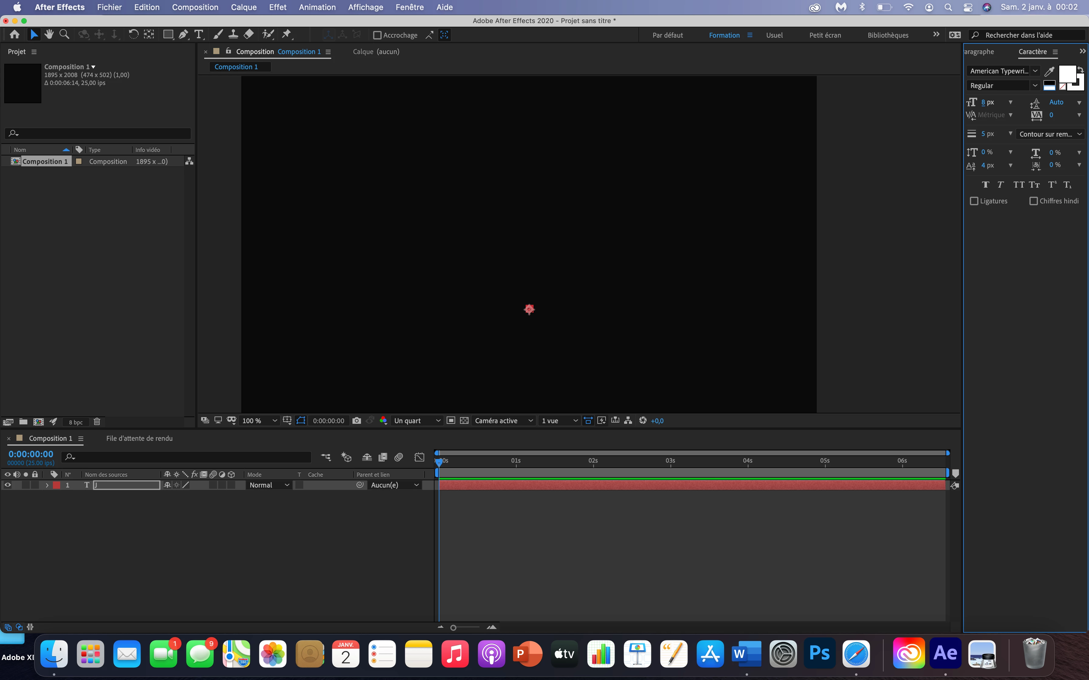Expand layer 1 properties arrow
The width and height of the screenshot is (1089, 680).
[x=47, y=485]
